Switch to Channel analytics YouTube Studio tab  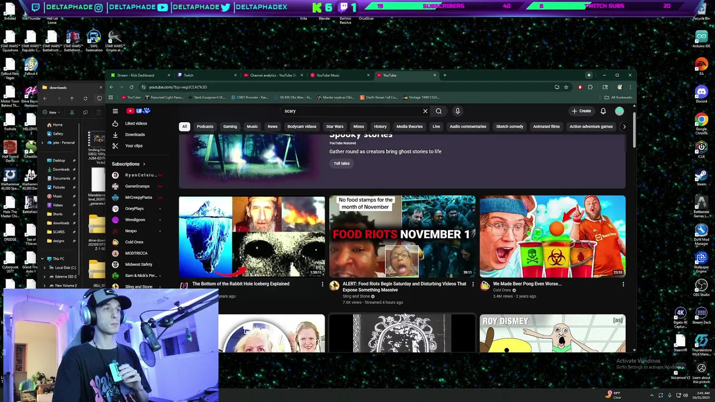click(274, 75)
